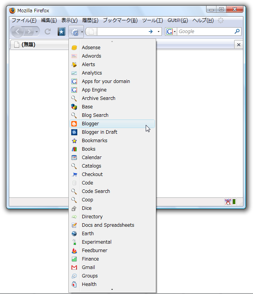Click the Experimental flask icon

click(x=74, y=242)
